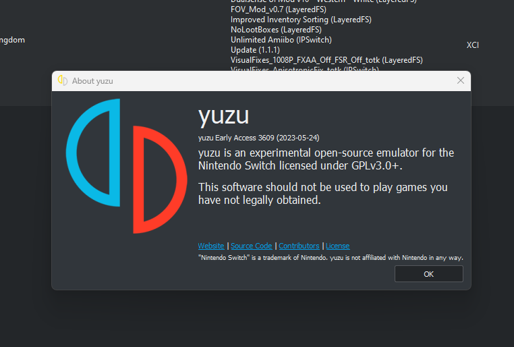This screenshot has height=347, width=514.
Task: Open the License link
Action: [x=338, y=246]
